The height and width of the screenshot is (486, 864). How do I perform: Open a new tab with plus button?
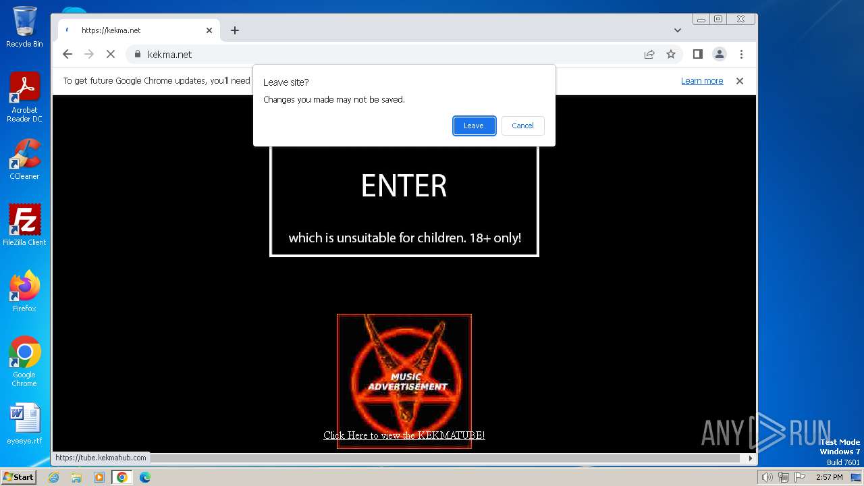(x=235, y=30)
